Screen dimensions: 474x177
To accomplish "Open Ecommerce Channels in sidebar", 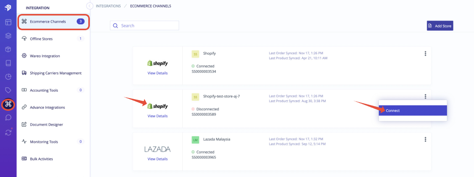I will (x=53, y=22).
